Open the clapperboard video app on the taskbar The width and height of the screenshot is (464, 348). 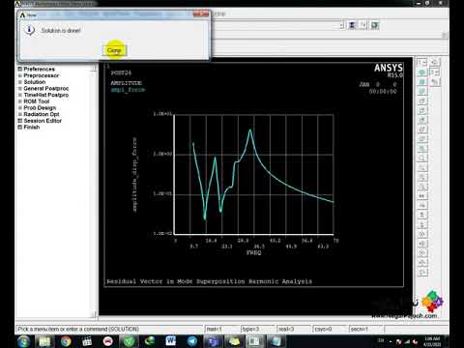point(87,341)
